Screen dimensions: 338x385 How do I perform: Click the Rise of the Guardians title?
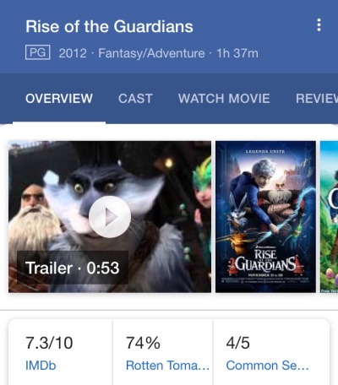(109, 26)
